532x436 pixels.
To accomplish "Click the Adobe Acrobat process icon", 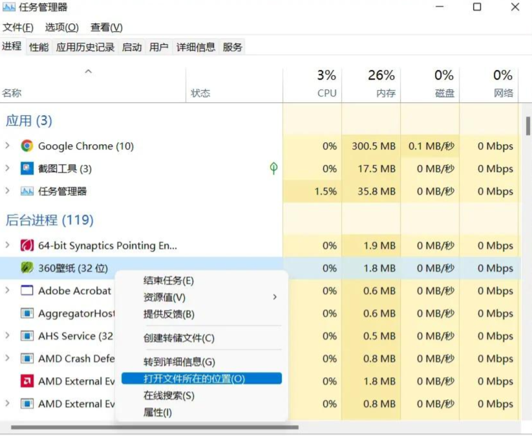I will (27, 291).
